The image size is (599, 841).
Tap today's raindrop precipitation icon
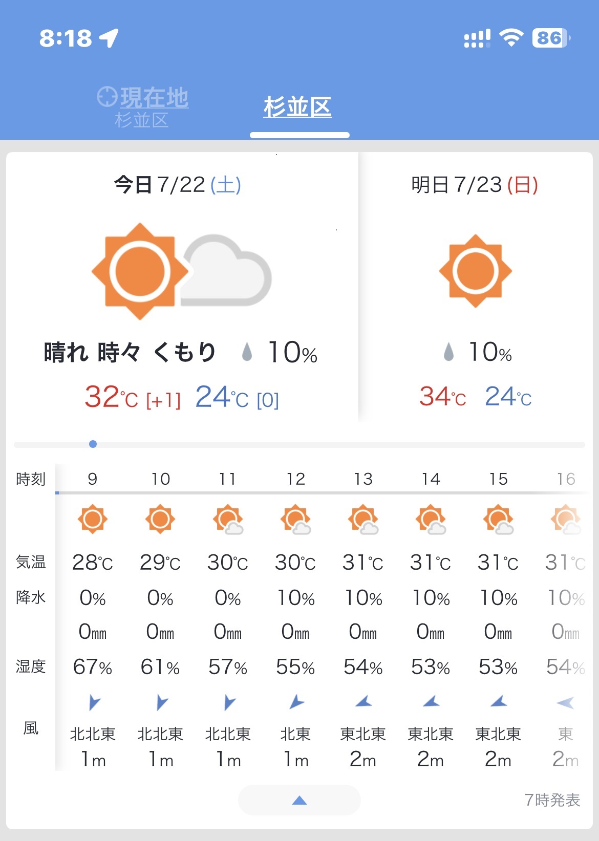(247, 352)
